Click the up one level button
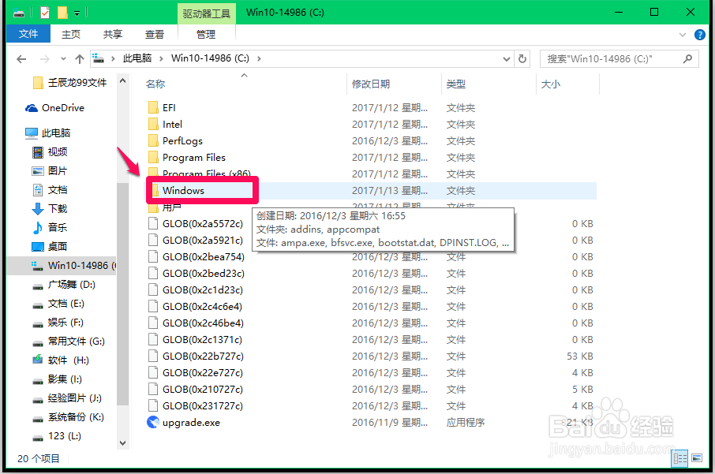Image resolution: width=715 pixels, height=474 pixels. point(79,58)
